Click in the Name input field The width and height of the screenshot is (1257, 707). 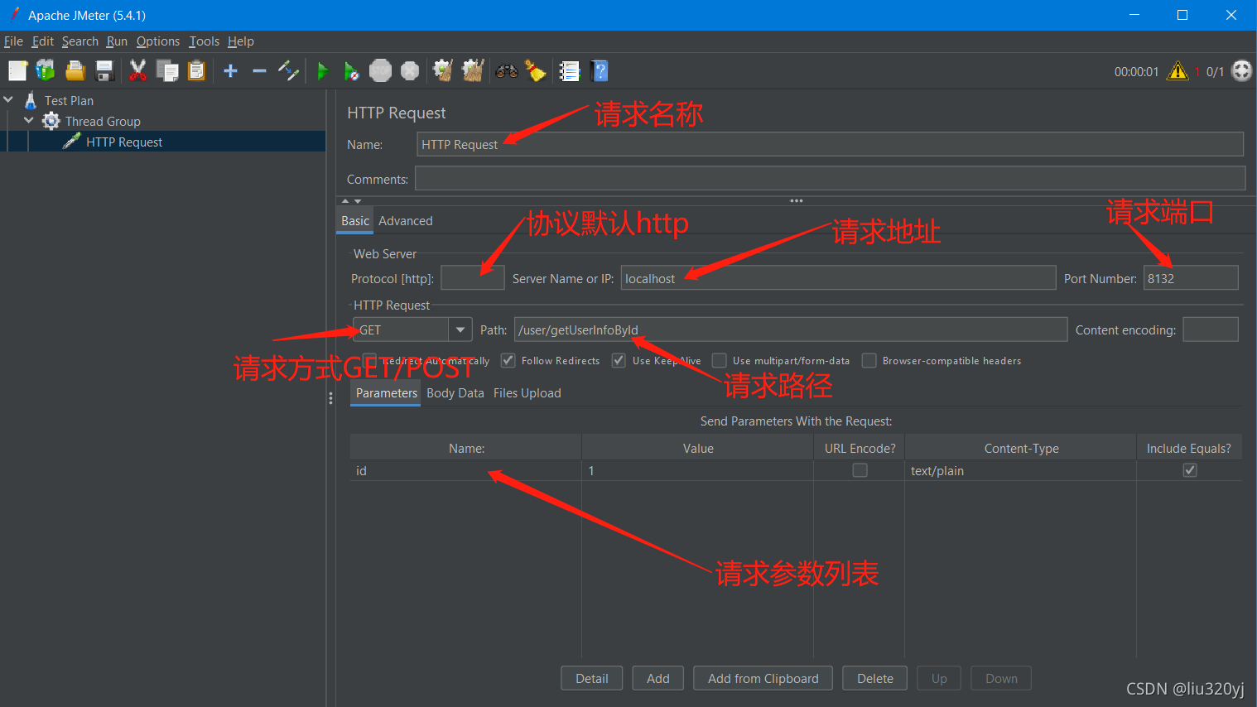830,144
